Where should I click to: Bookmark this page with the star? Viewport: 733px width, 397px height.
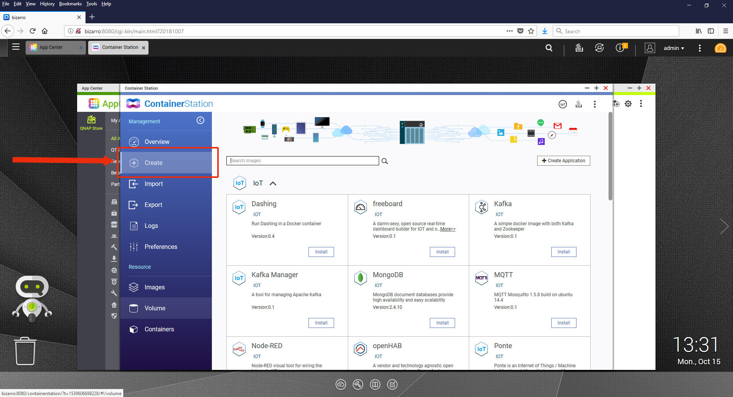531,31
